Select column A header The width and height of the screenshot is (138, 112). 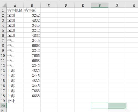click(15, 5)
